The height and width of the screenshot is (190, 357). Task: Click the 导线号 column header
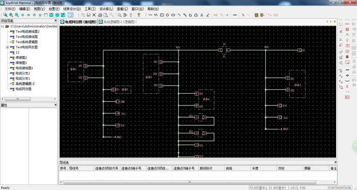[81, 169]
